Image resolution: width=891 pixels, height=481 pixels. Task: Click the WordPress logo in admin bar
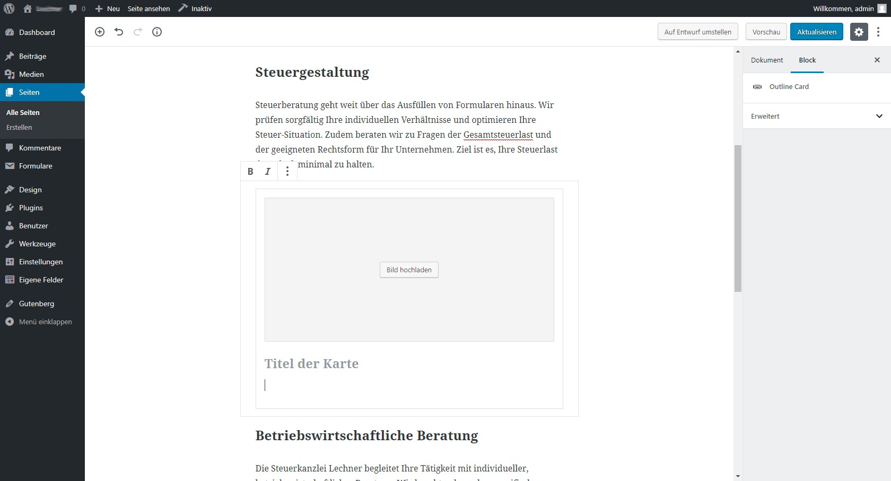pyautogui.click(x=8, y=8)
